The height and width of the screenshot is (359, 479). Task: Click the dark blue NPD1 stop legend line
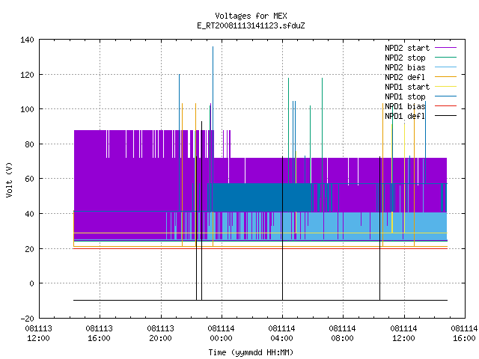point(445,96)
